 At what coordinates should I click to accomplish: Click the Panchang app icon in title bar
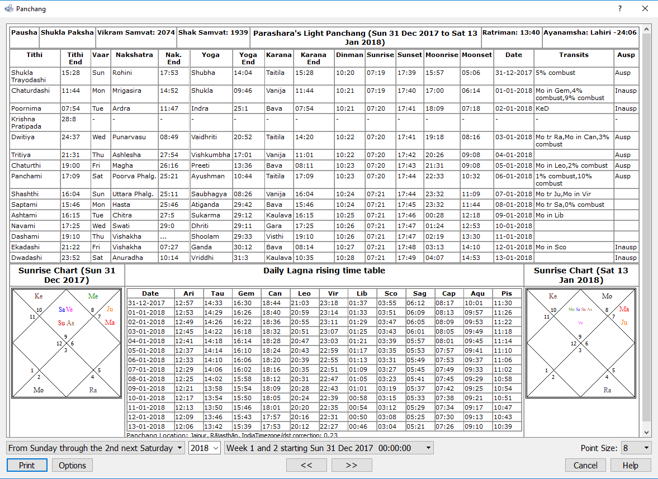pyautogui.click(x=9, y=8)
